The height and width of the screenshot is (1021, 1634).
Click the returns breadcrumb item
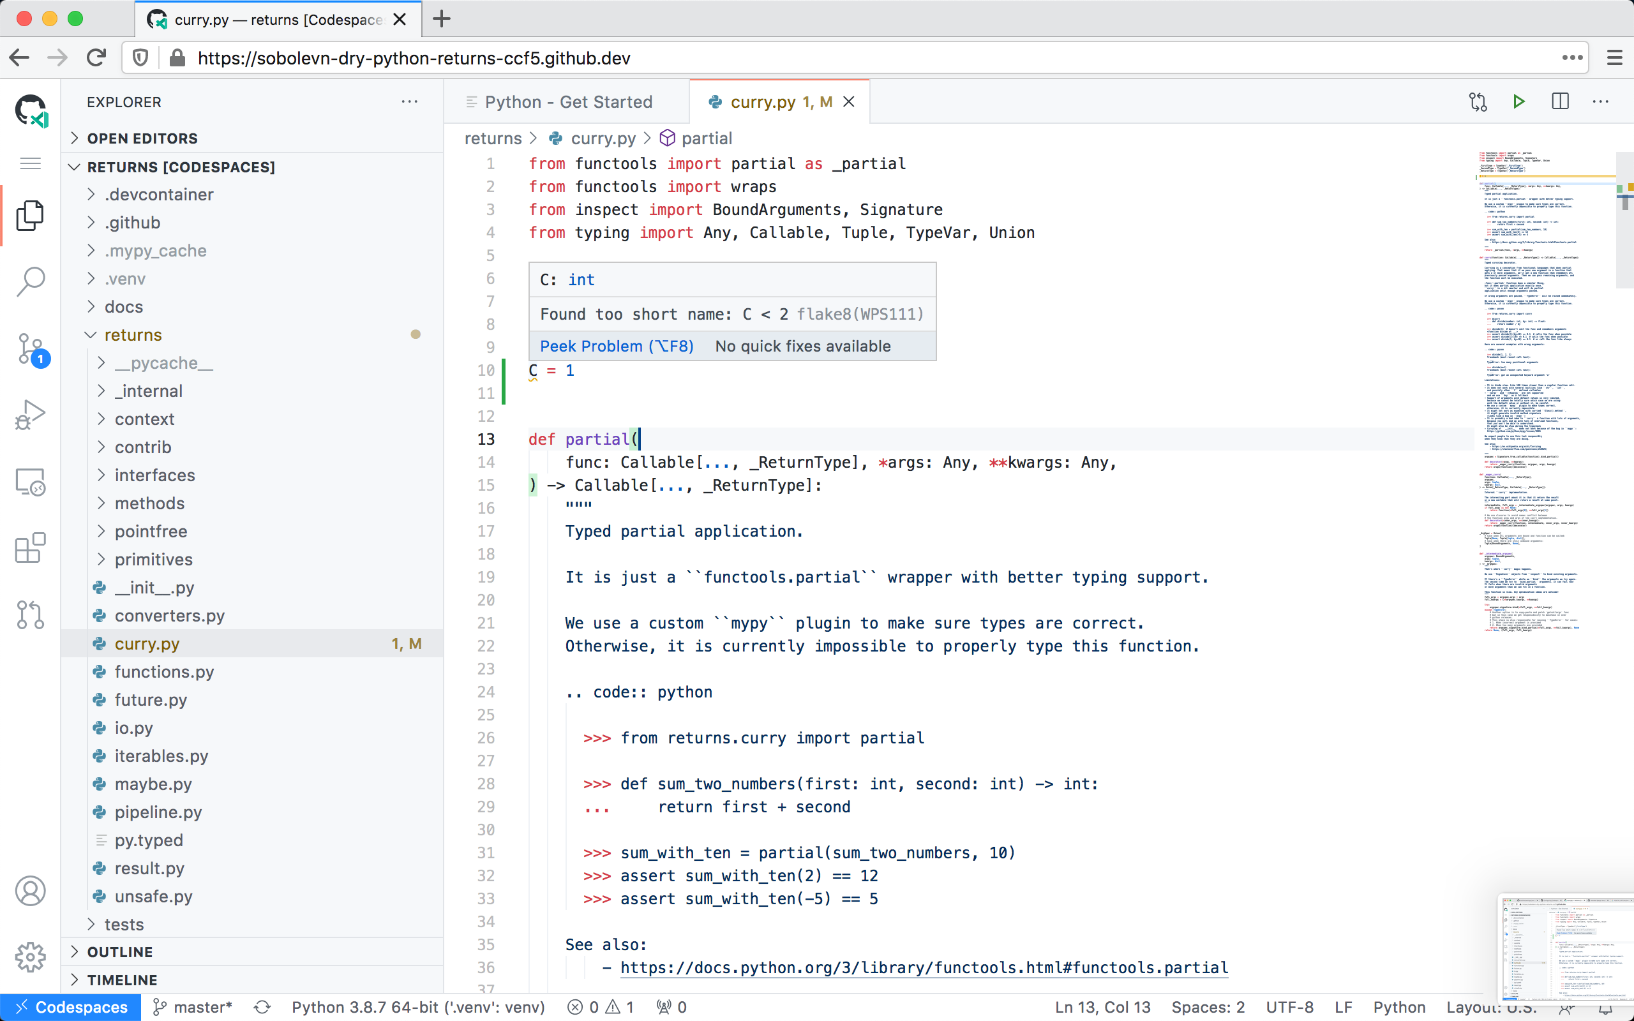coord(493,138)
